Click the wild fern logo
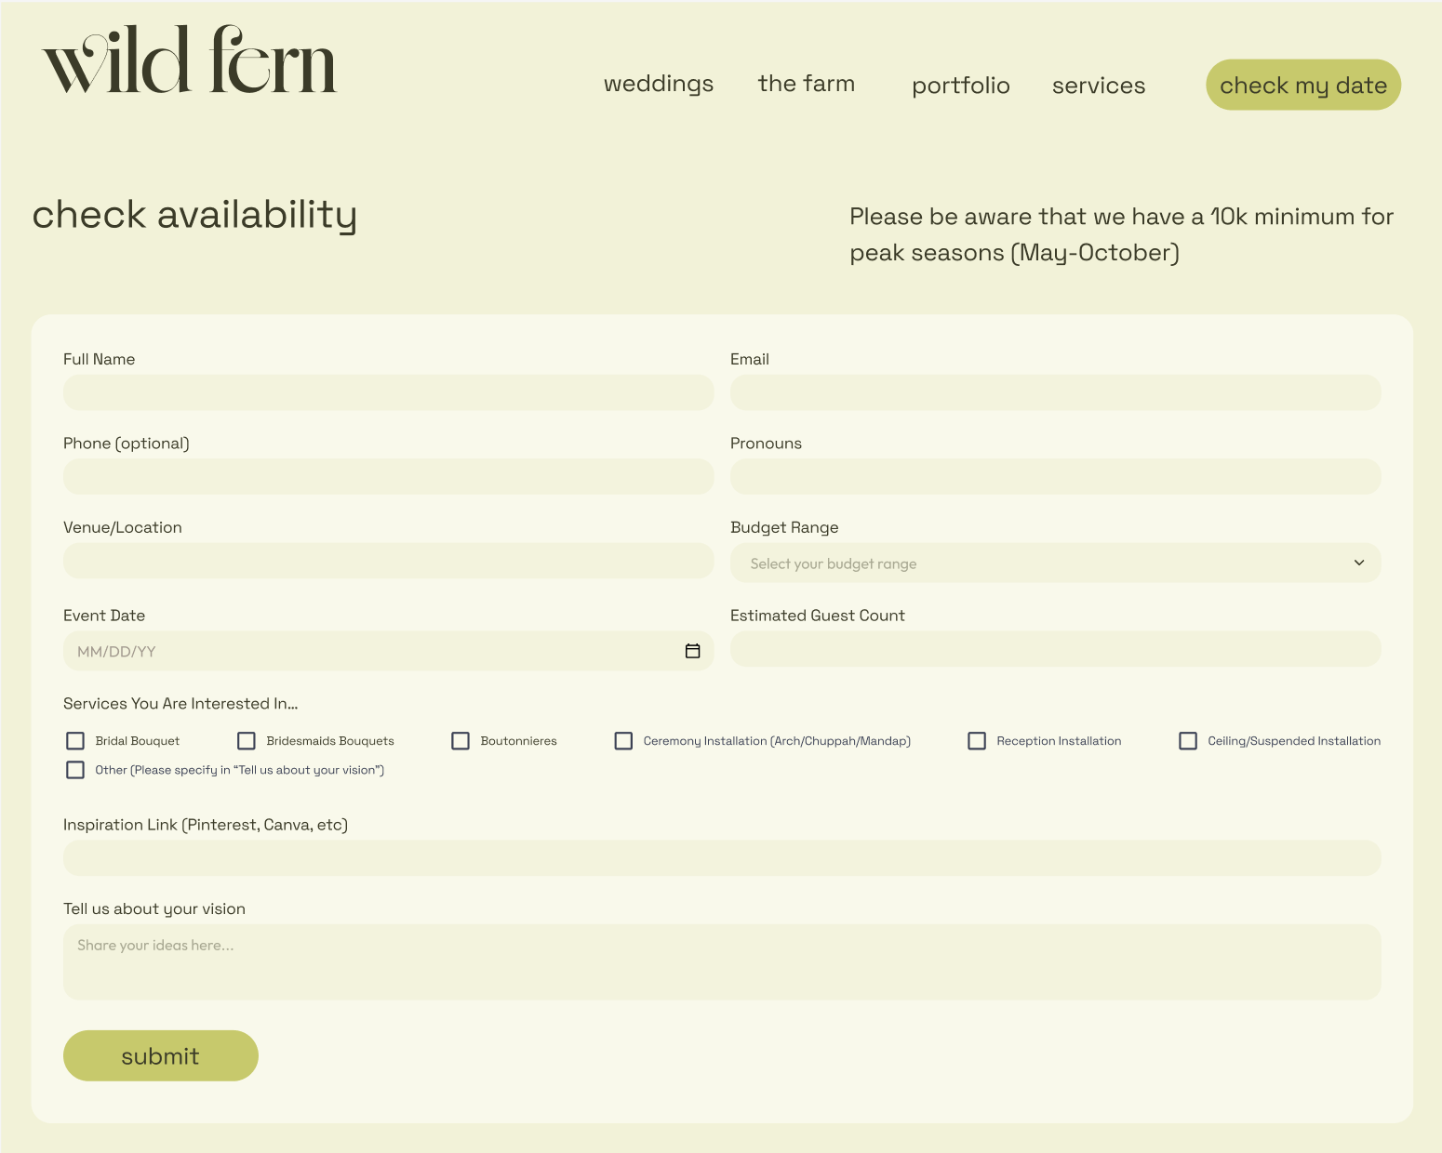The height and width of the screenshot is (1153, 1442). (x=189, y=61)
